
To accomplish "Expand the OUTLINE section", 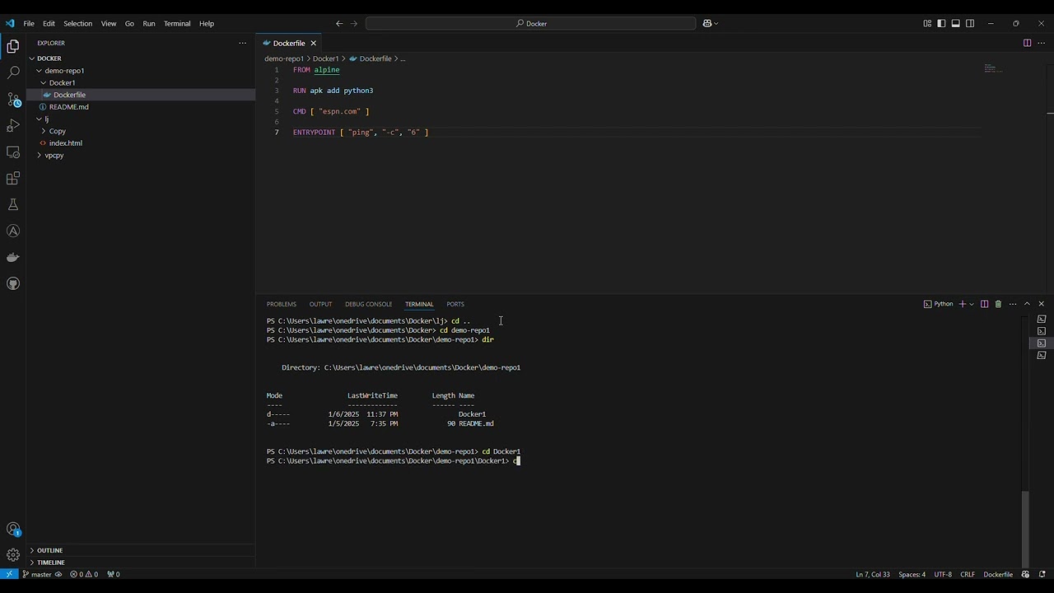I will 49,550.
